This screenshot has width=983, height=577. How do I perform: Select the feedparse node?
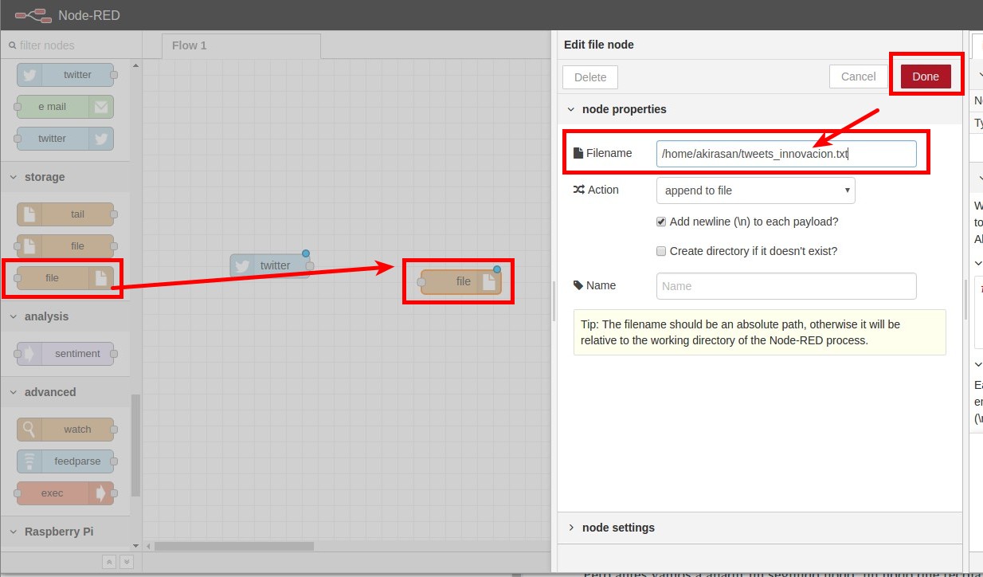(65, 461)
